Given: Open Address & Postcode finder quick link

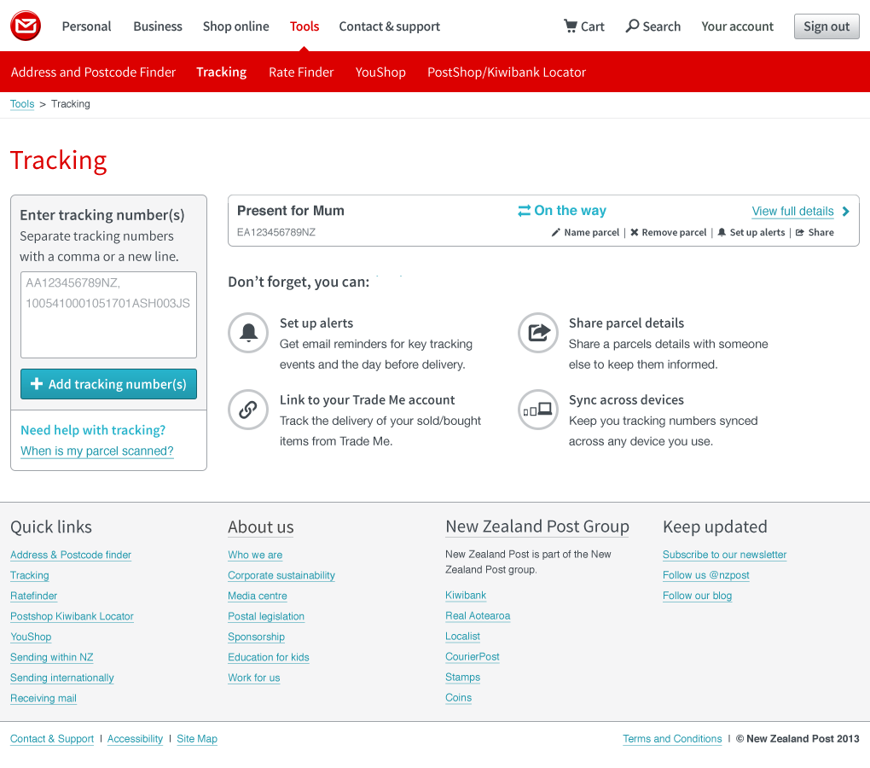Looking at the screenshot, I should 71,555.
